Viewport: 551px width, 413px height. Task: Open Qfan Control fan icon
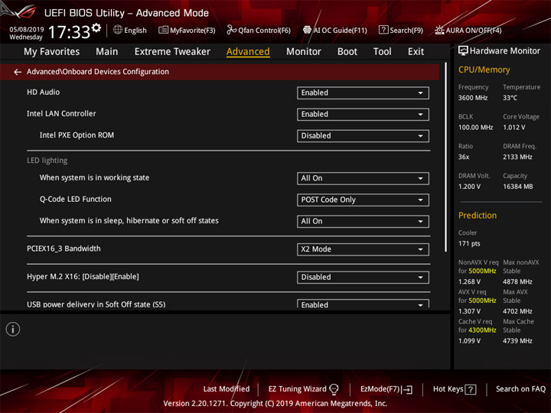[231, 30]
